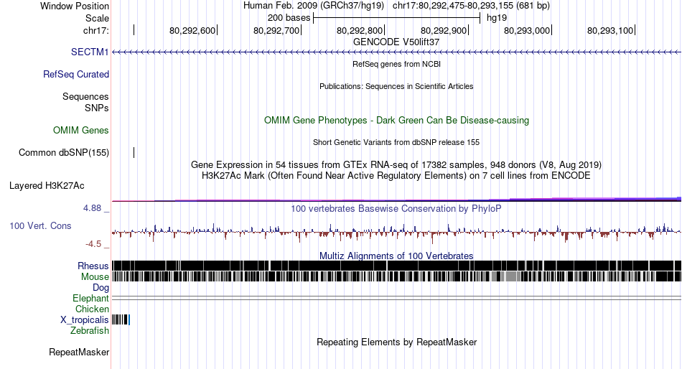Click the Elephant alignment row label
682x369 pixels.
pyautogui.click(x=90, y=299)
